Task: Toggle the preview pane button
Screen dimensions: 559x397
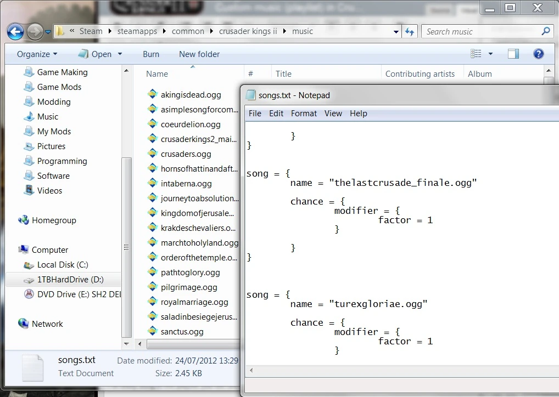Action: point(513,54)
